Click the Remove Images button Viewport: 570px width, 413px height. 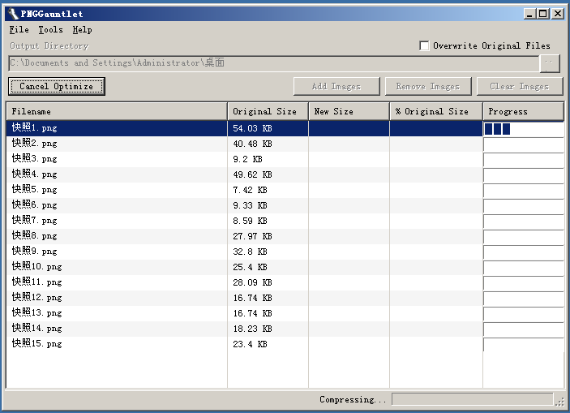(x=428, y=86)
